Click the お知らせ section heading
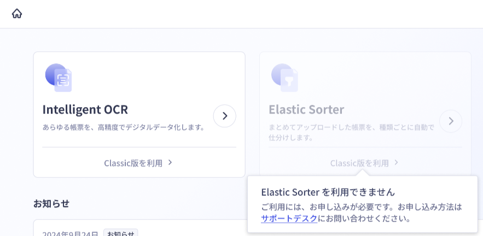This screenshot has width=483, height=236. [51, 203]
